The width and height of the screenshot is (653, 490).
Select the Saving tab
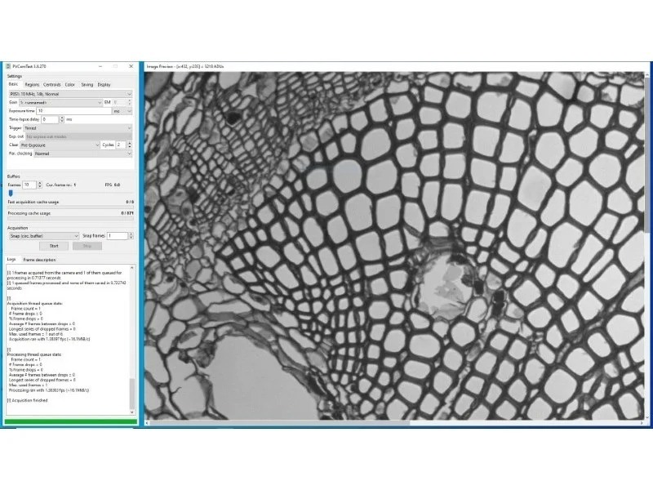(x=87, y=84)
